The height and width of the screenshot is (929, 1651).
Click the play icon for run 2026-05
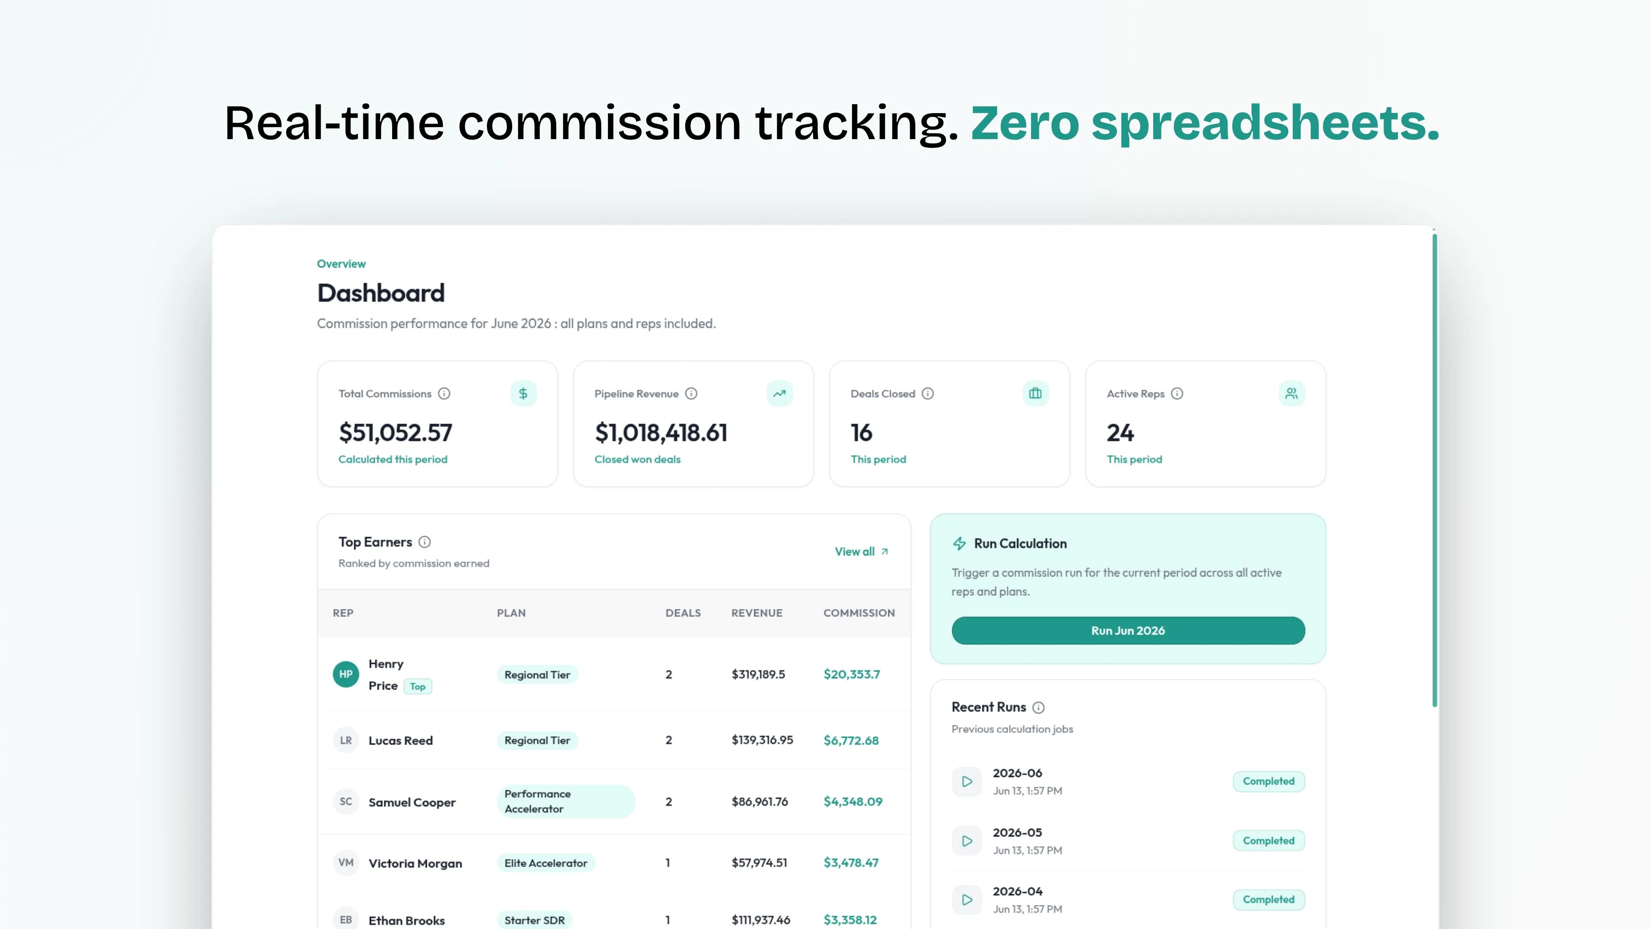pos(967,841)
